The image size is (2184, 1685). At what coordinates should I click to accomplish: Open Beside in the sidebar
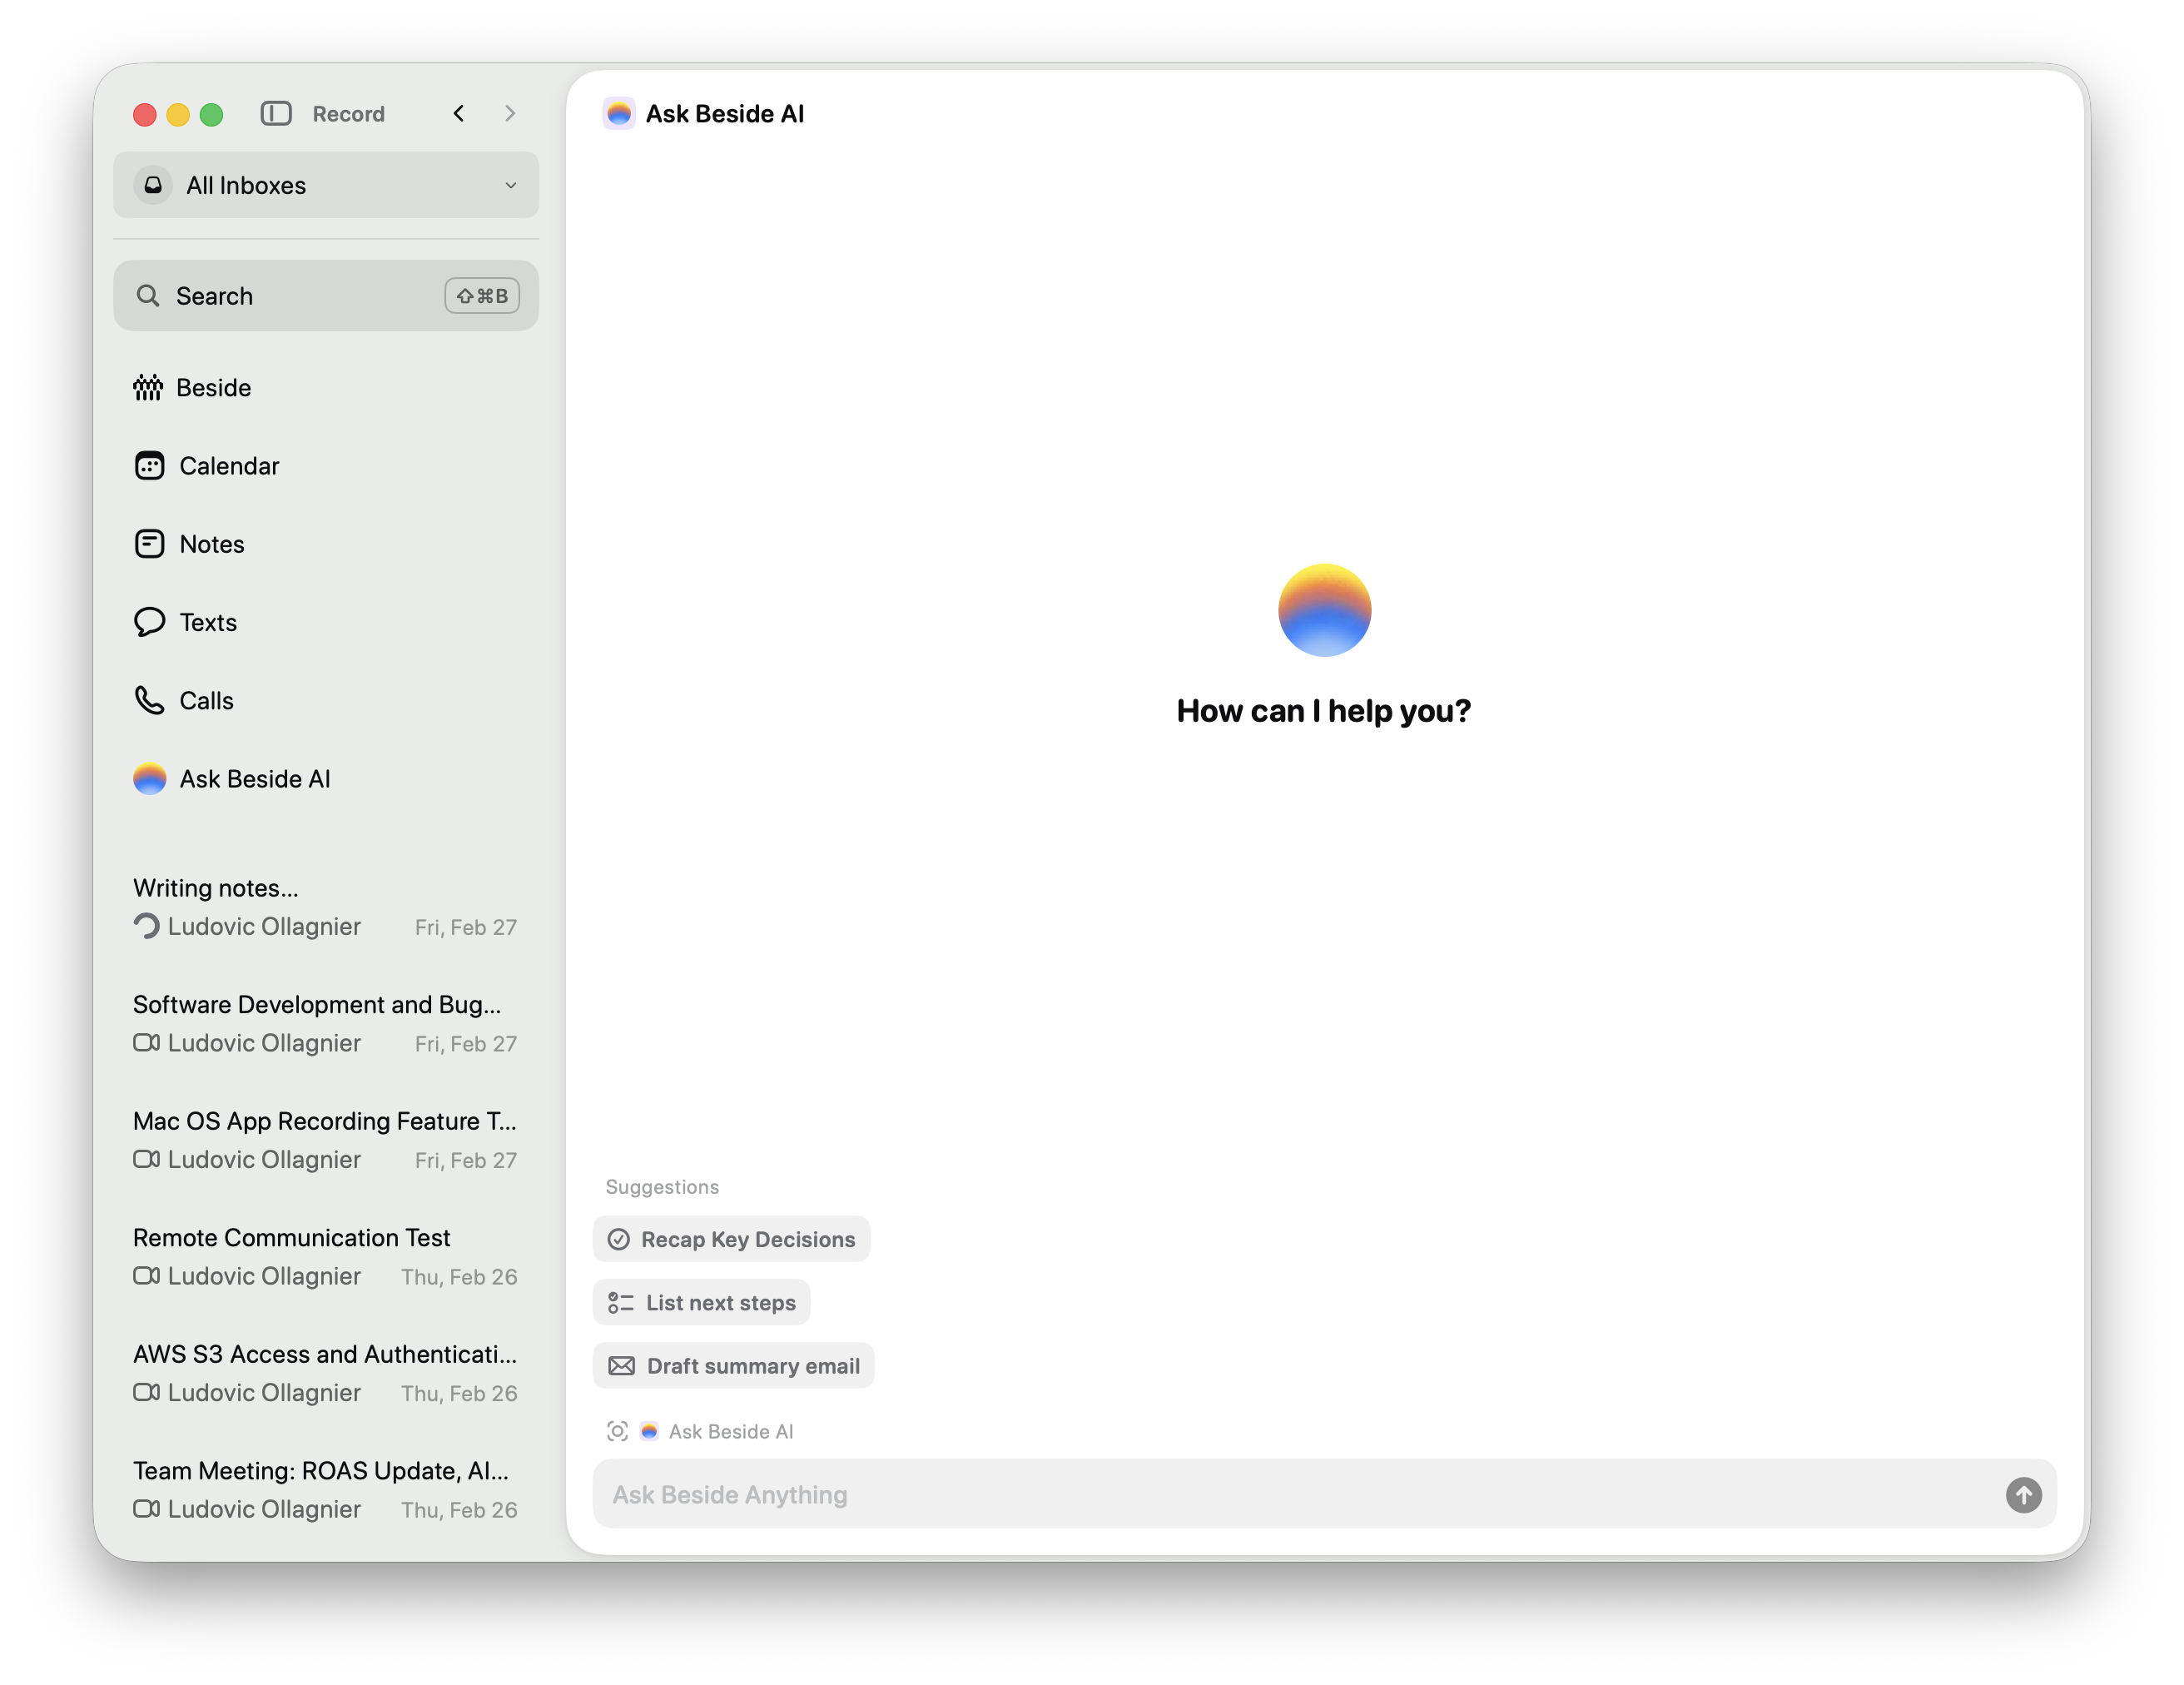pyautogui.click(x=326, y=388)
